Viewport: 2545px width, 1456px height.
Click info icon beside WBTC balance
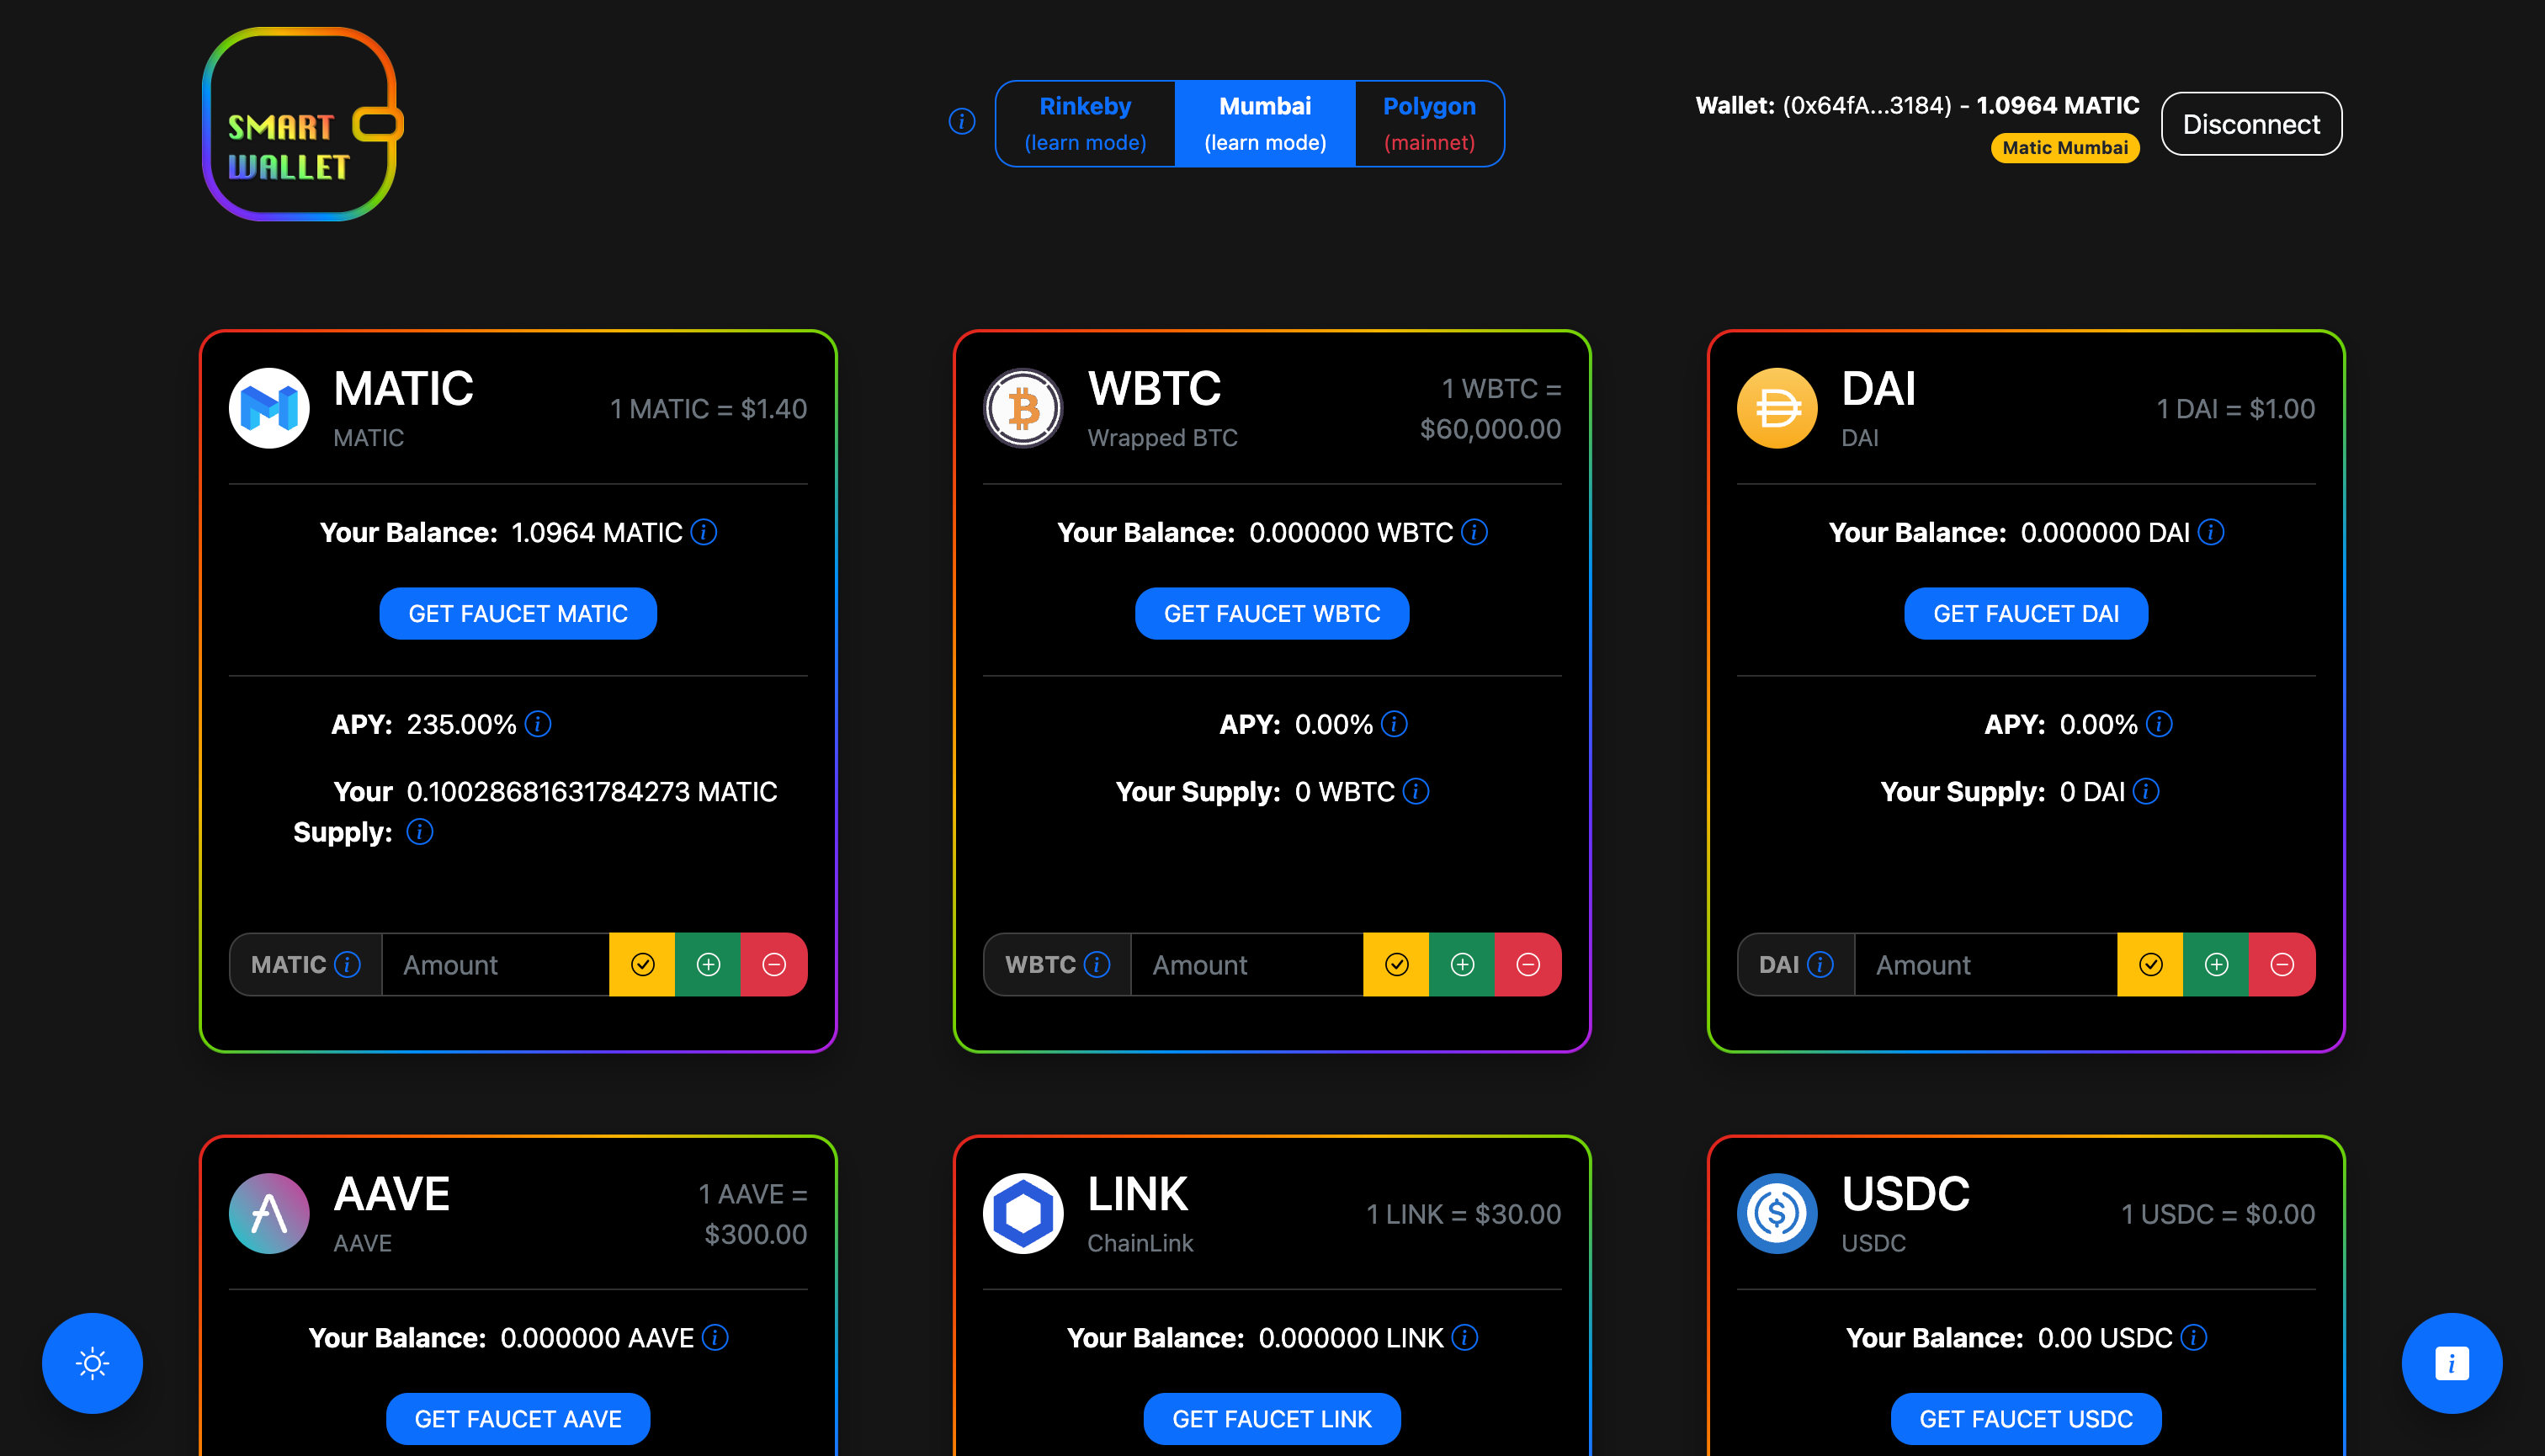click(1474, 532)
